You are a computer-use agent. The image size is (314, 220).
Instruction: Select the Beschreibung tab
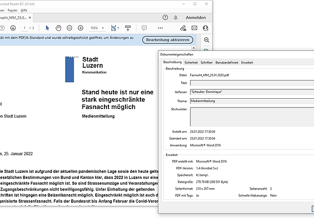tap(172, 62)
